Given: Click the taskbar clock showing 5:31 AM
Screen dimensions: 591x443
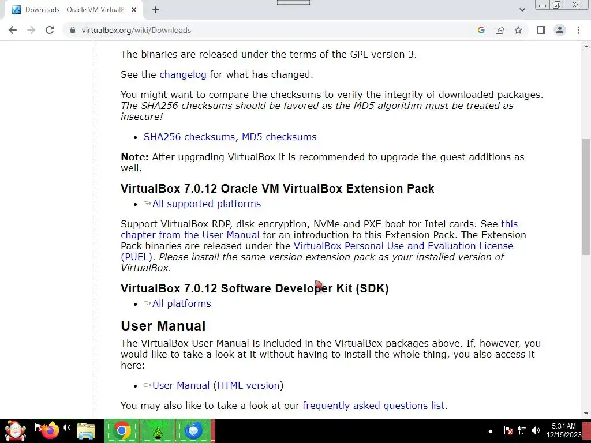Looking at the screenshot, I should (564, 430).
